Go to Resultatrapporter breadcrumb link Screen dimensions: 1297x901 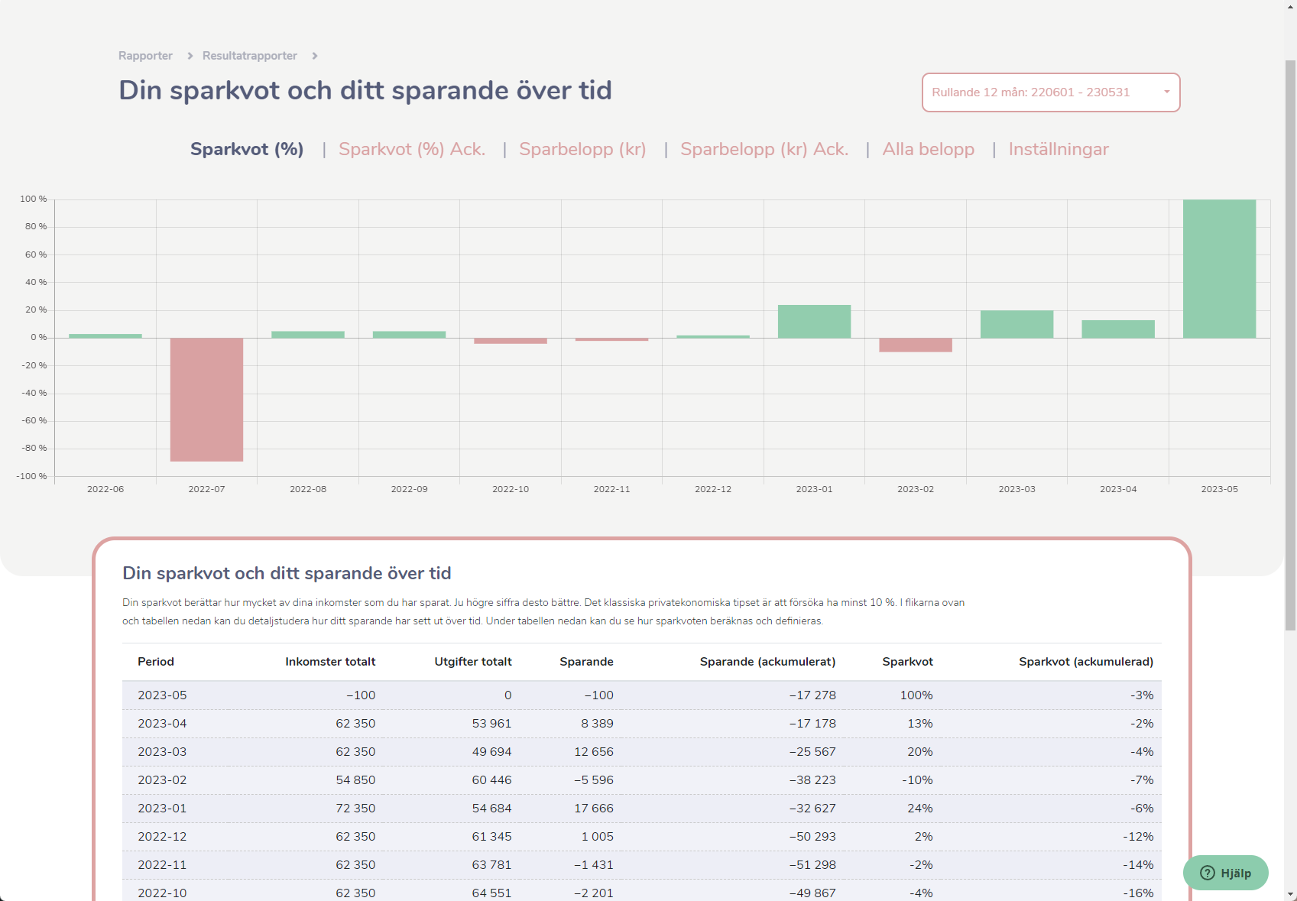250,56
